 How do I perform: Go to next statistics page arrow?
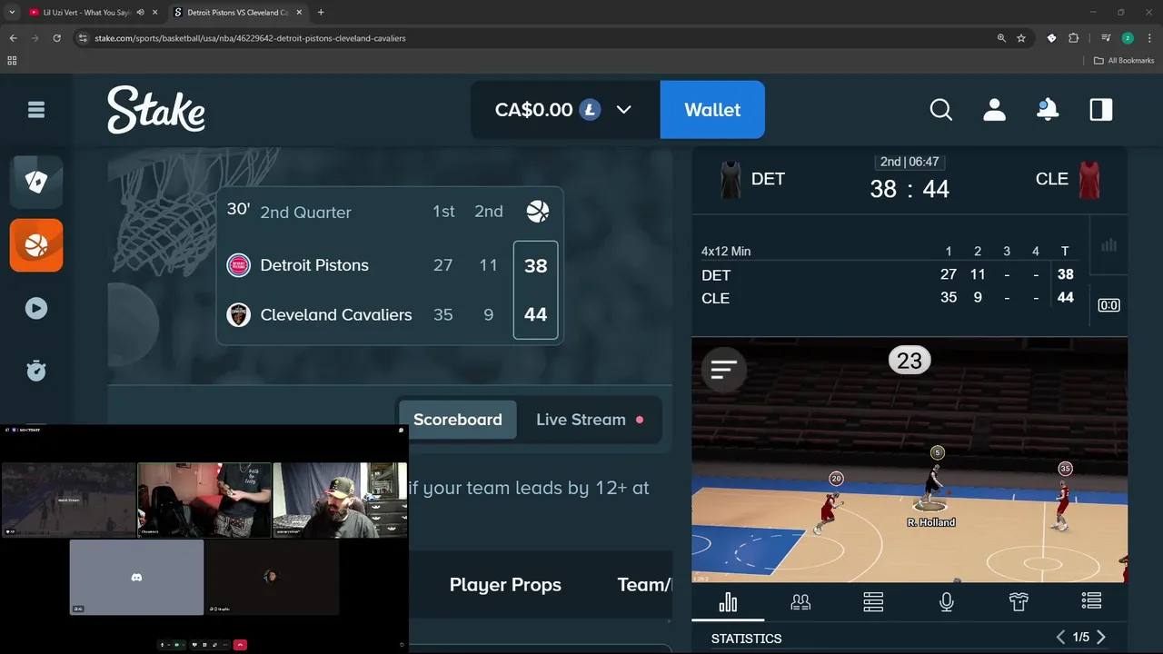(x=1101, y=638)
